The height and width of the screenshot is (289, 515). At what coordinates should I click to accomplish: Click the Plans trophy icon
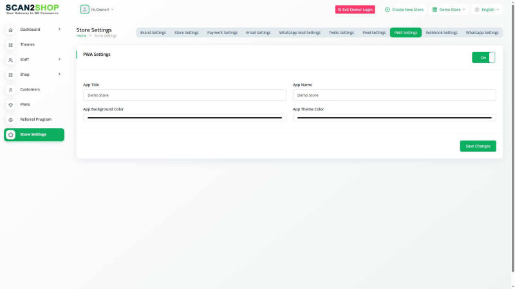coord(10,105)
